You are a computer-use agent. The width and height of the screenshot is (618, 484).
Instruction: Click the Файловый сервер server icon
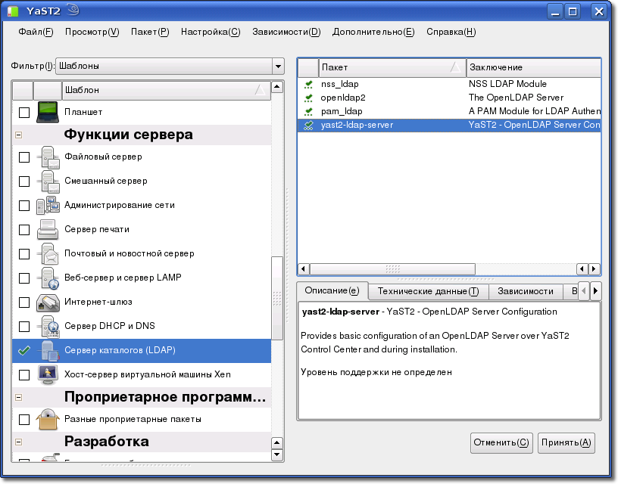(48, 157)
